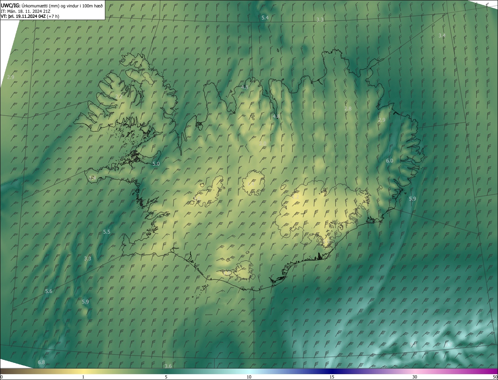Click the 5.0 value label
Screen dimensions: 498x380
[156, 164]
